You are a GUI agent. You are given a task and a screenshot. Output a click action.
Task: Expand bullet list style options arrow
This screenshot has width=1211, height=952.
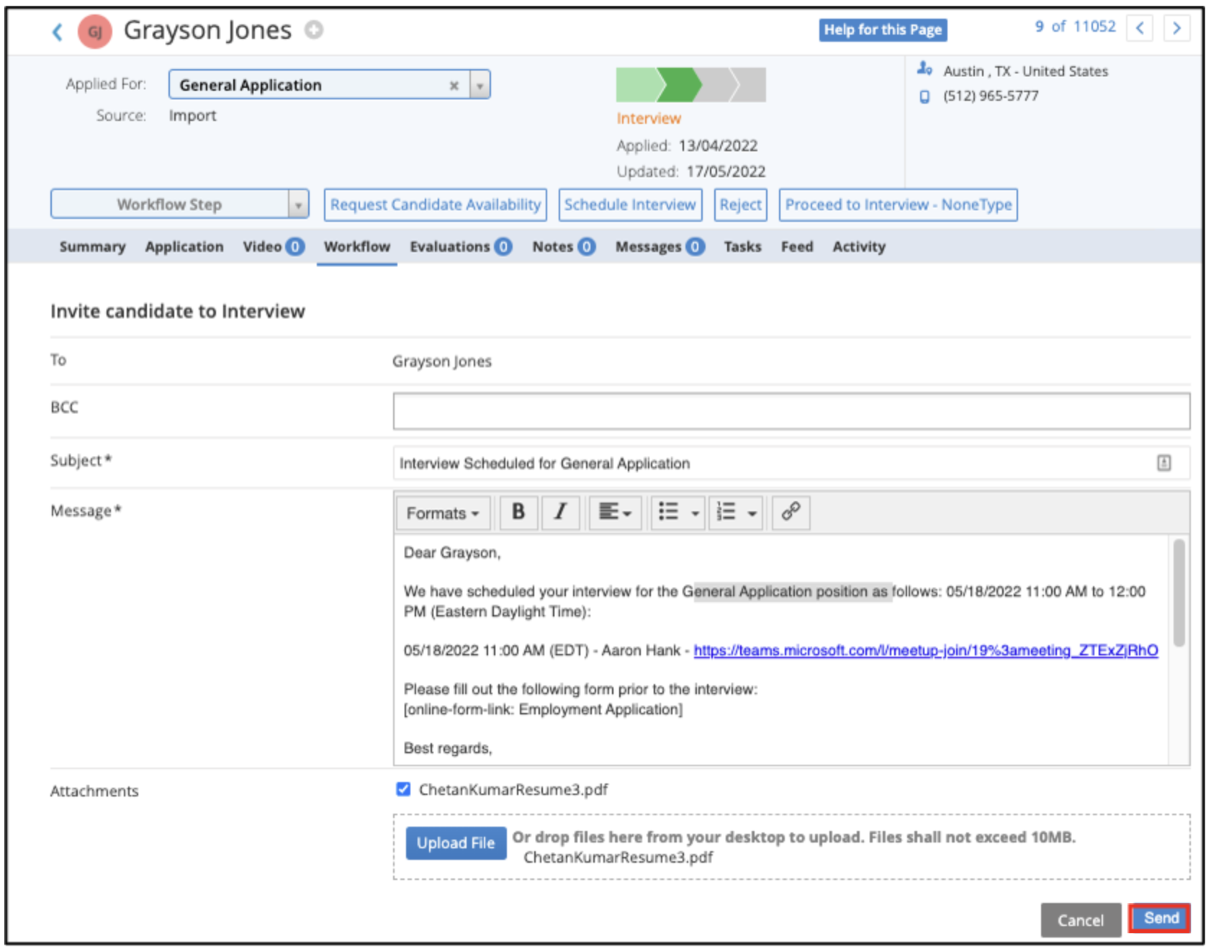click(695, 513)
